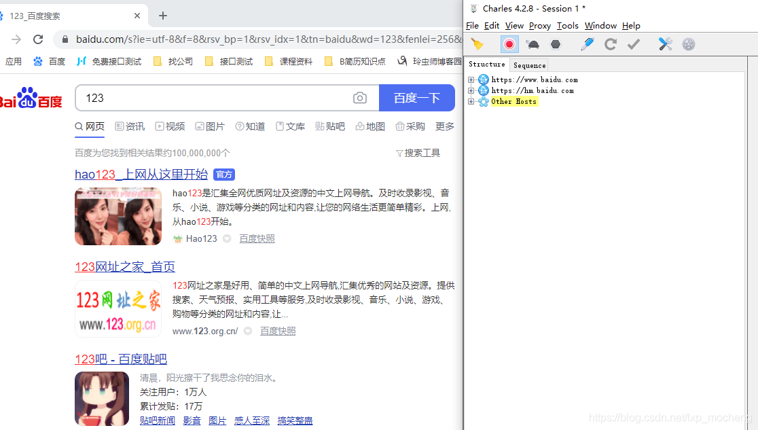758x430 pixels.
Task: Select the Other Hosts row
Action: pyautogui.click(x=514, y=102)
